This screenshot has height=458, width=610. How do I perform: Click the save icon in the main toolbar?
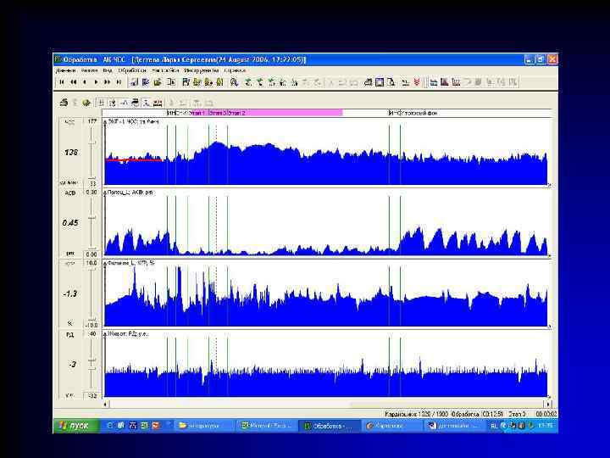click(146, 82)
